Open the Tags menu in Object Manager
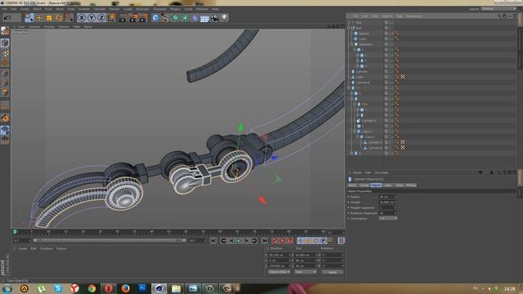Viewport: 523px width, 294px height. coord(400,16)
